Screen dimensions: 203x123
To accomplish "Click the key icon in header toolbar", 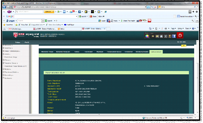I will point(170,36).
